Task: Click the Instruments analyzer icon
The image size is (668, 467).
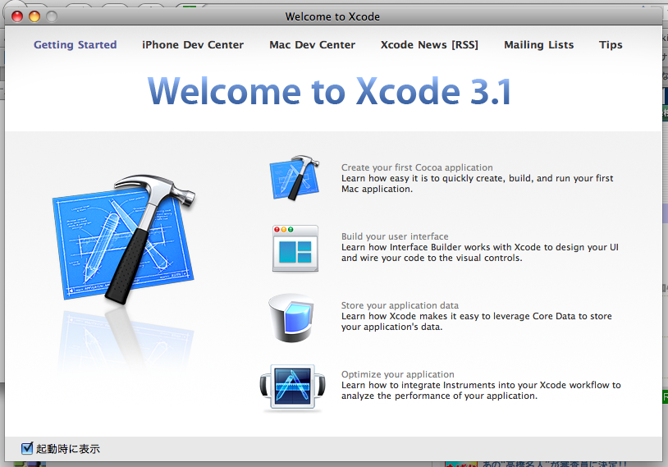Action: [x=292, y=387]
